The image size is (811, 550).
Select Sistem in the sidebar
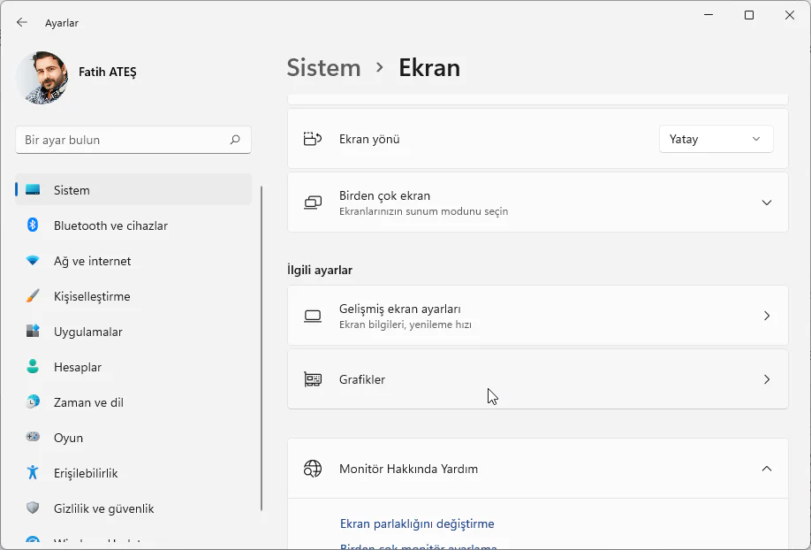click(133, 190)
